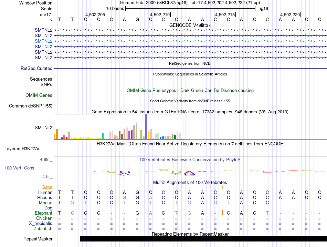Viewport: 327px width, 247px height.
Task: Open the GTEx Gene Expression in 54 tissues title
Action: click(x=190, y=112)
